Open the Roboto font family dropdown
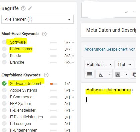The height and width of the screenshot is (132, 140). [x=99, y=64]
